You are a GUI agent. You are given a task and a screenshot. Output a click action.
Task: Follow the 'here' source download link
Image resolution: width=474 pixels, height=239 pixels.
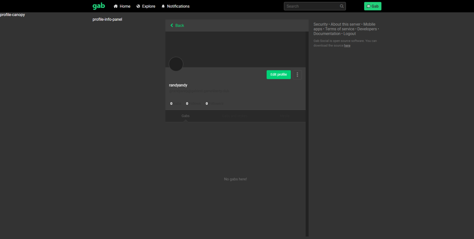[x=347, y=46]
